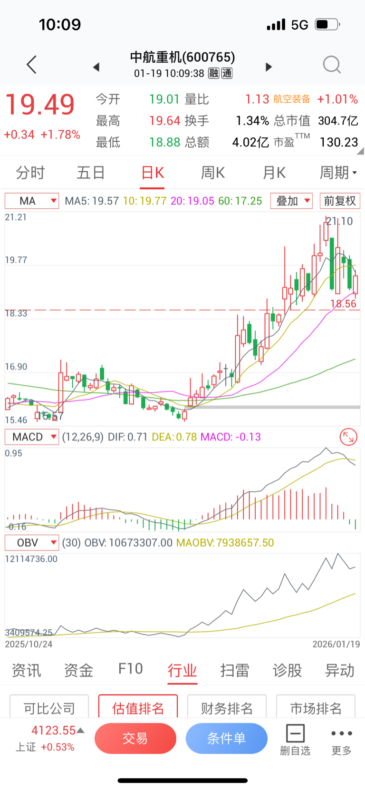Screen dimensions: 365x791
Task: Tap the 通 stock-connect badge
Action: 227,73
